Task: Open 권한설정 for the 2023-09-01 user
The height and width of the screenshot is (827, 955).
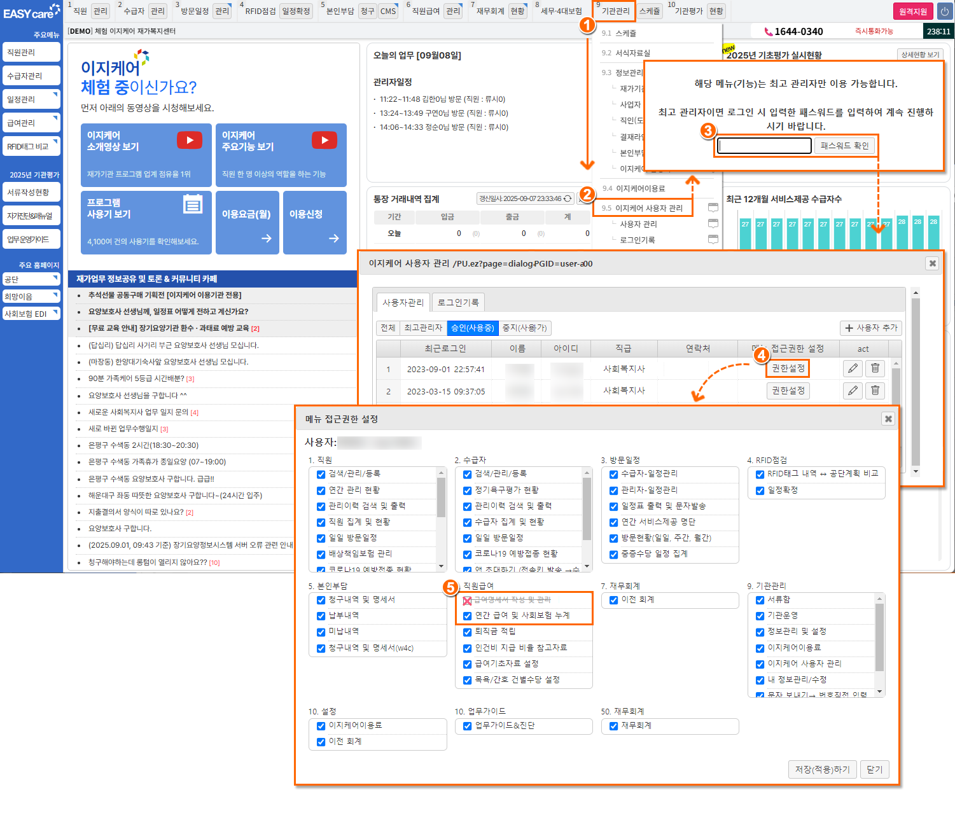Action: point(788,368)
